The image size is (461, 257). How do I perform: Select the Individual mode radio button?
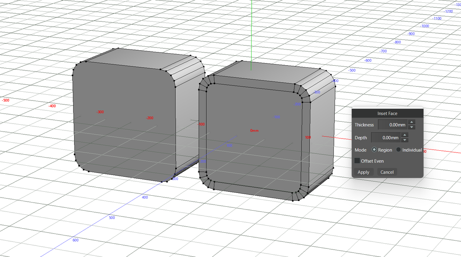(x=398, y=150)
